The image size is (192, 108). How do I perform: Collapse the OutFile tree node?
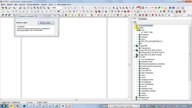(x=134, y=28)
